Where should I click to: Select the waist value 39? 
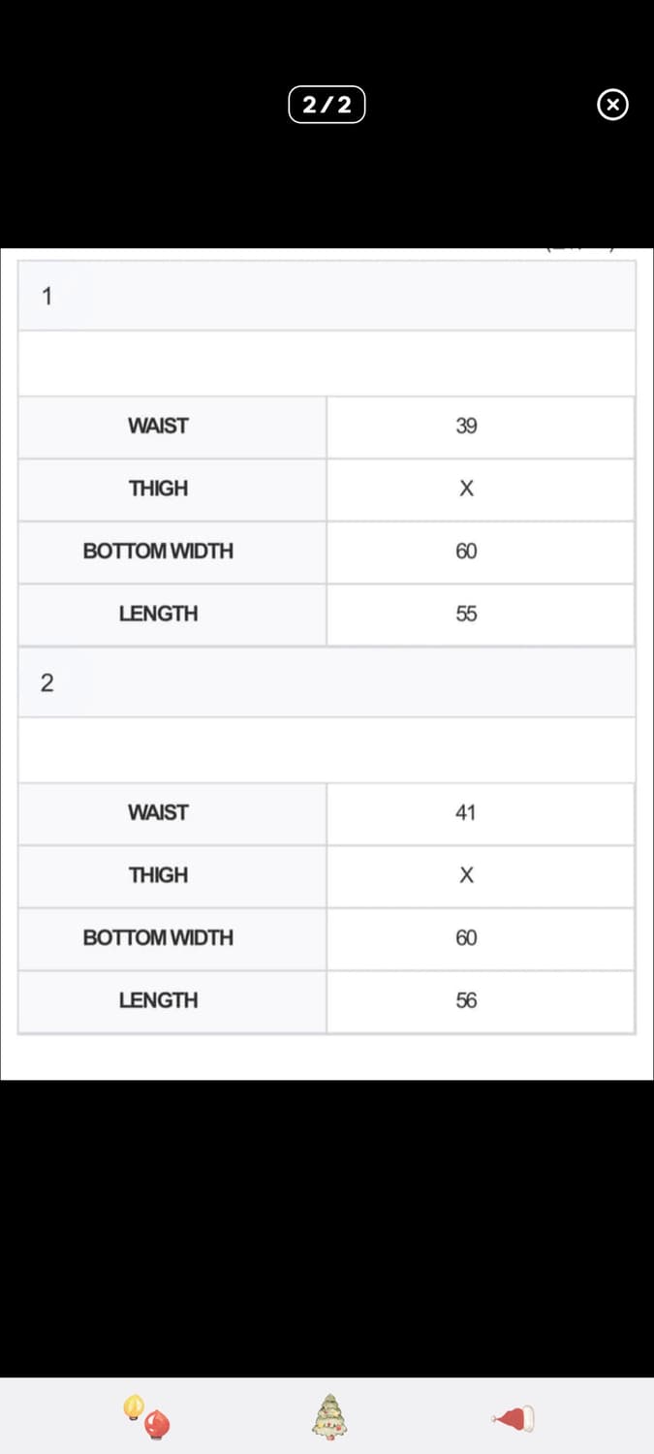466,426
